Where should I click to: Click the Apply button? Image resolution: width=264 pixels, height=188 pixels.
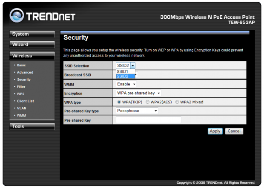pos(215,131)
